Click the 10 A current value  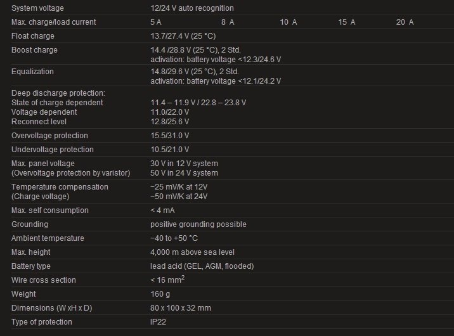(x=289, y=22)
